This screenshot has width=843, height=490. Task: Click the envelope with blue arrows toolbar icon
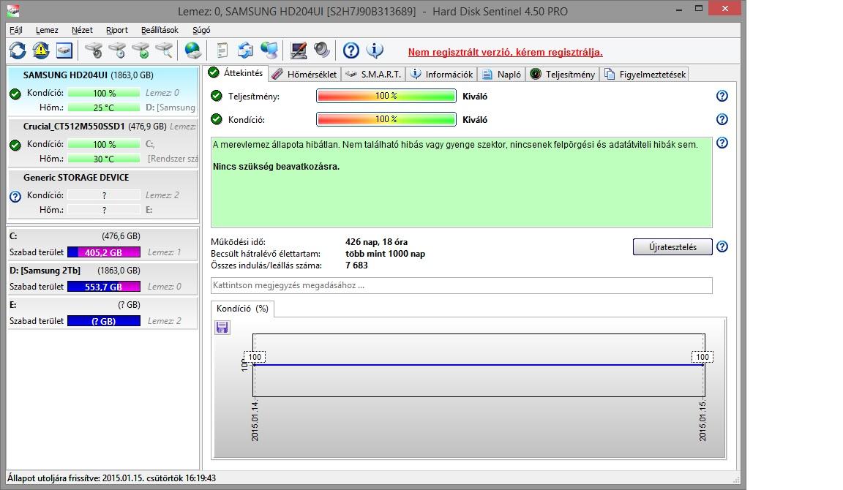point(245,51)
